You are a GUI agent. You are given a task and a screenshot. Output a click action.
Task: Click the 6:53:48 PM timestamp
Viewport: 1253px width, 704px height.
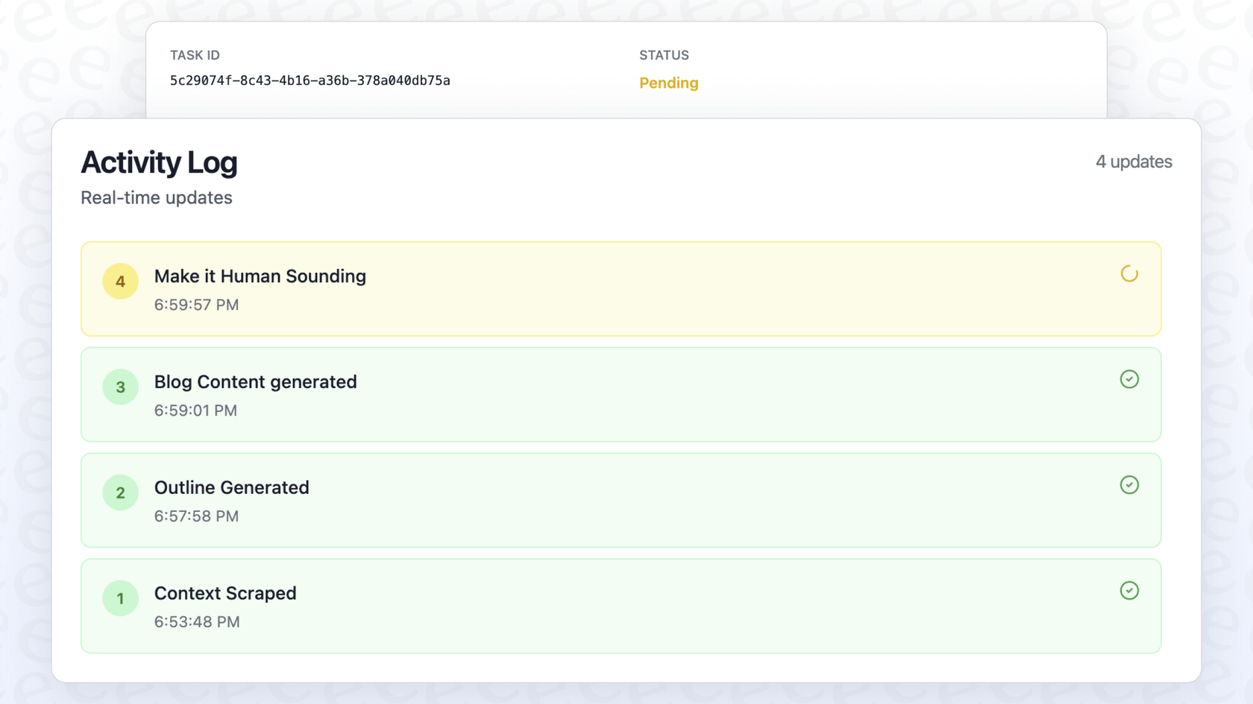coord(197,622)
